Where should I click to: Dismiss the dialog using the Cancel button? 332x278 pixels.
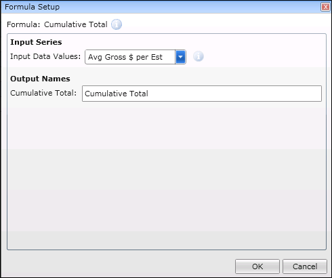tap(305, 266)
